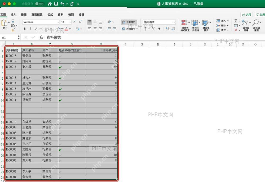The height and width of the screenshot is (182, 265).
Task: Open 排序與篩選 sort and filter
Action: coord(246,26)
